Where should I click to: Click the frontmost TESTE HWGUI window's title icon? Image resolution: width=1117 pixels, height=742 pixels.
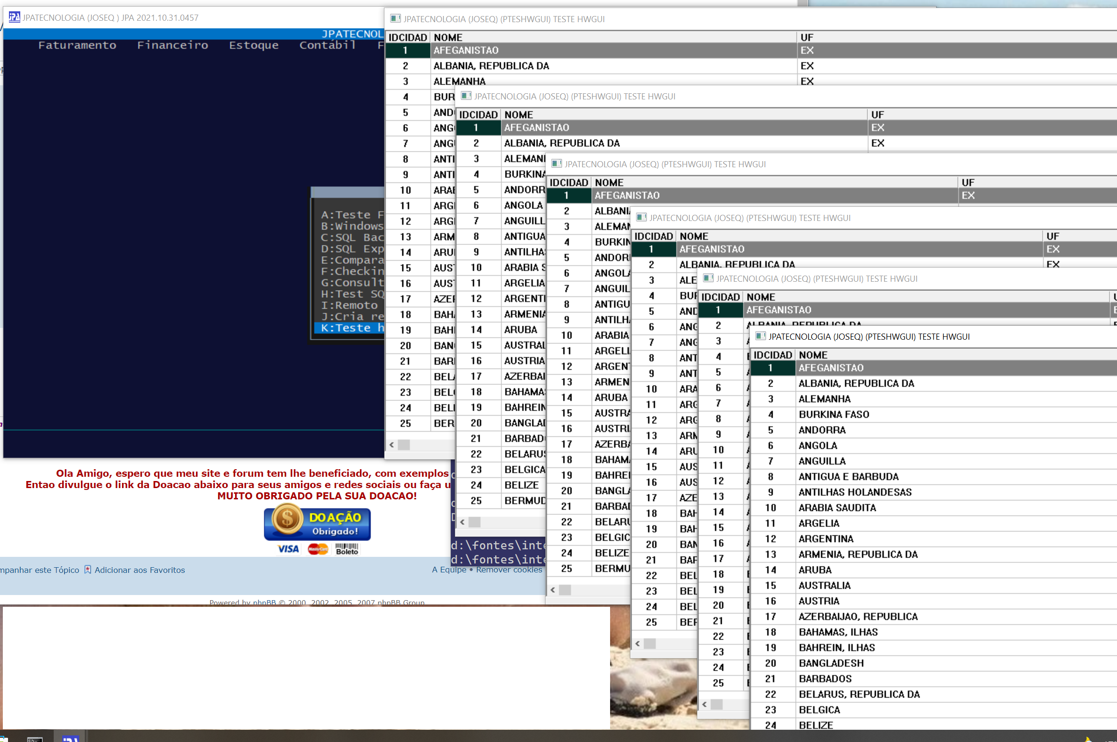click(x=760, y=336)
